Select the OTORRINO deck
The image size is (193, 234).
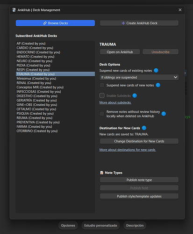coord(55,131)
